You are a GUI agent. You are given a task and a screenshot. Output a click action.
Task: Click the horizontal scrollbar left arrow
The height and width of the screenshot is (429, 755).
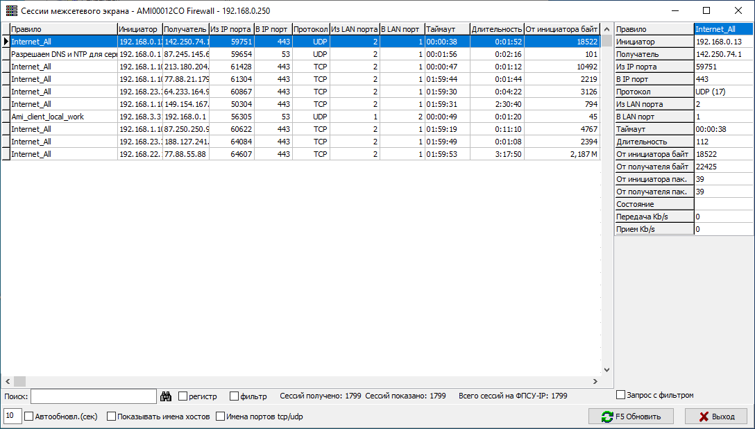7,382
